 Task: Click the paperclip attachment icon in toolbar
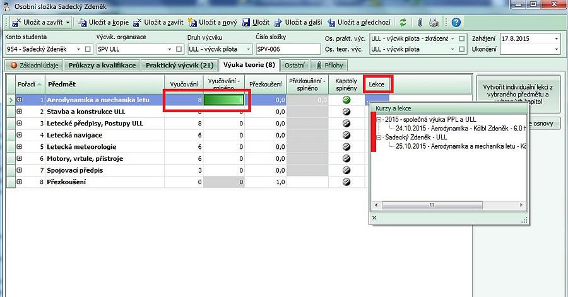[x=419, y=23]
